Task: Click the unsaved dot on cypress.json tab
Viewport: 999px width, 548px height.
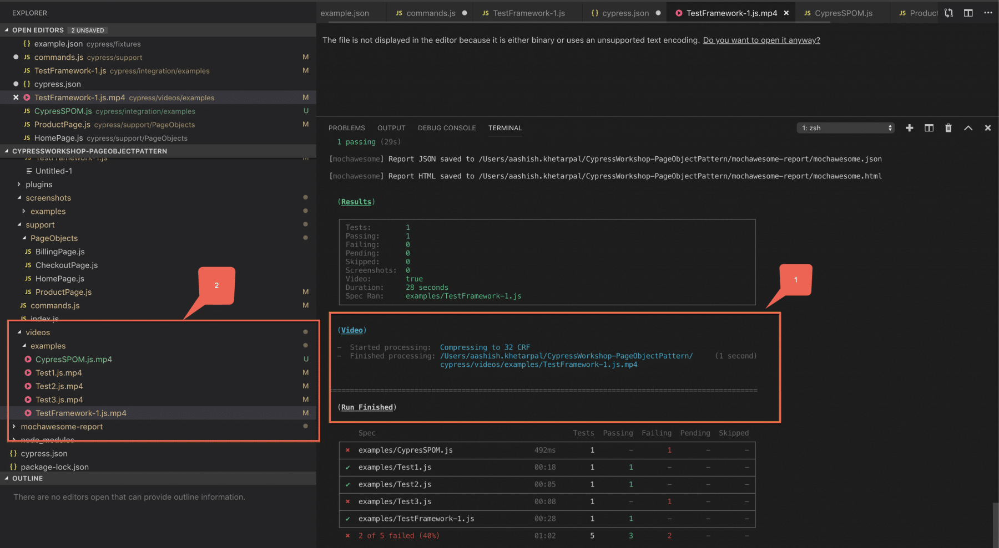Action: tap(658, 13)
